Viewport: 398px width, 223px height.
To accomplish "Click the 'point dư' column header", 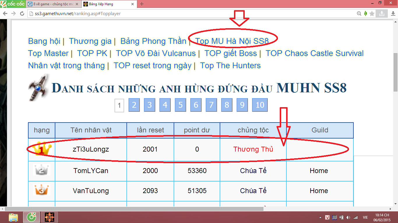I will pos(197,130).
